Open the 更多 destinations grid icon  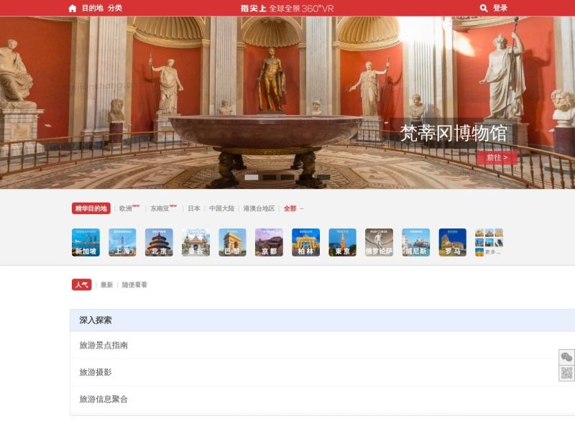[489, 242]
